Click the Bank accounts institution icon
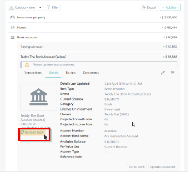 (x=12, y=37)
